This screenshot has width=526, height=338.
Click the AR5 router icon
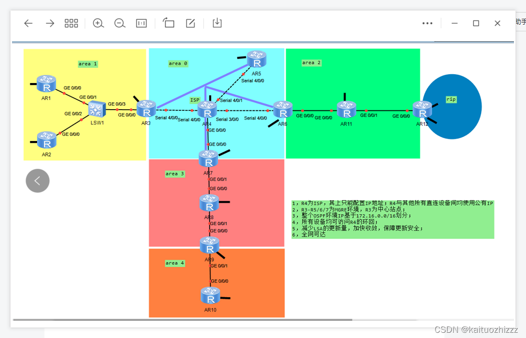[257, 60]
